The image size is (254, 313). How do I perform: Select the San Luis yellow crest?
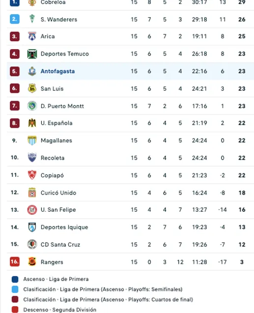click(32, 88)
